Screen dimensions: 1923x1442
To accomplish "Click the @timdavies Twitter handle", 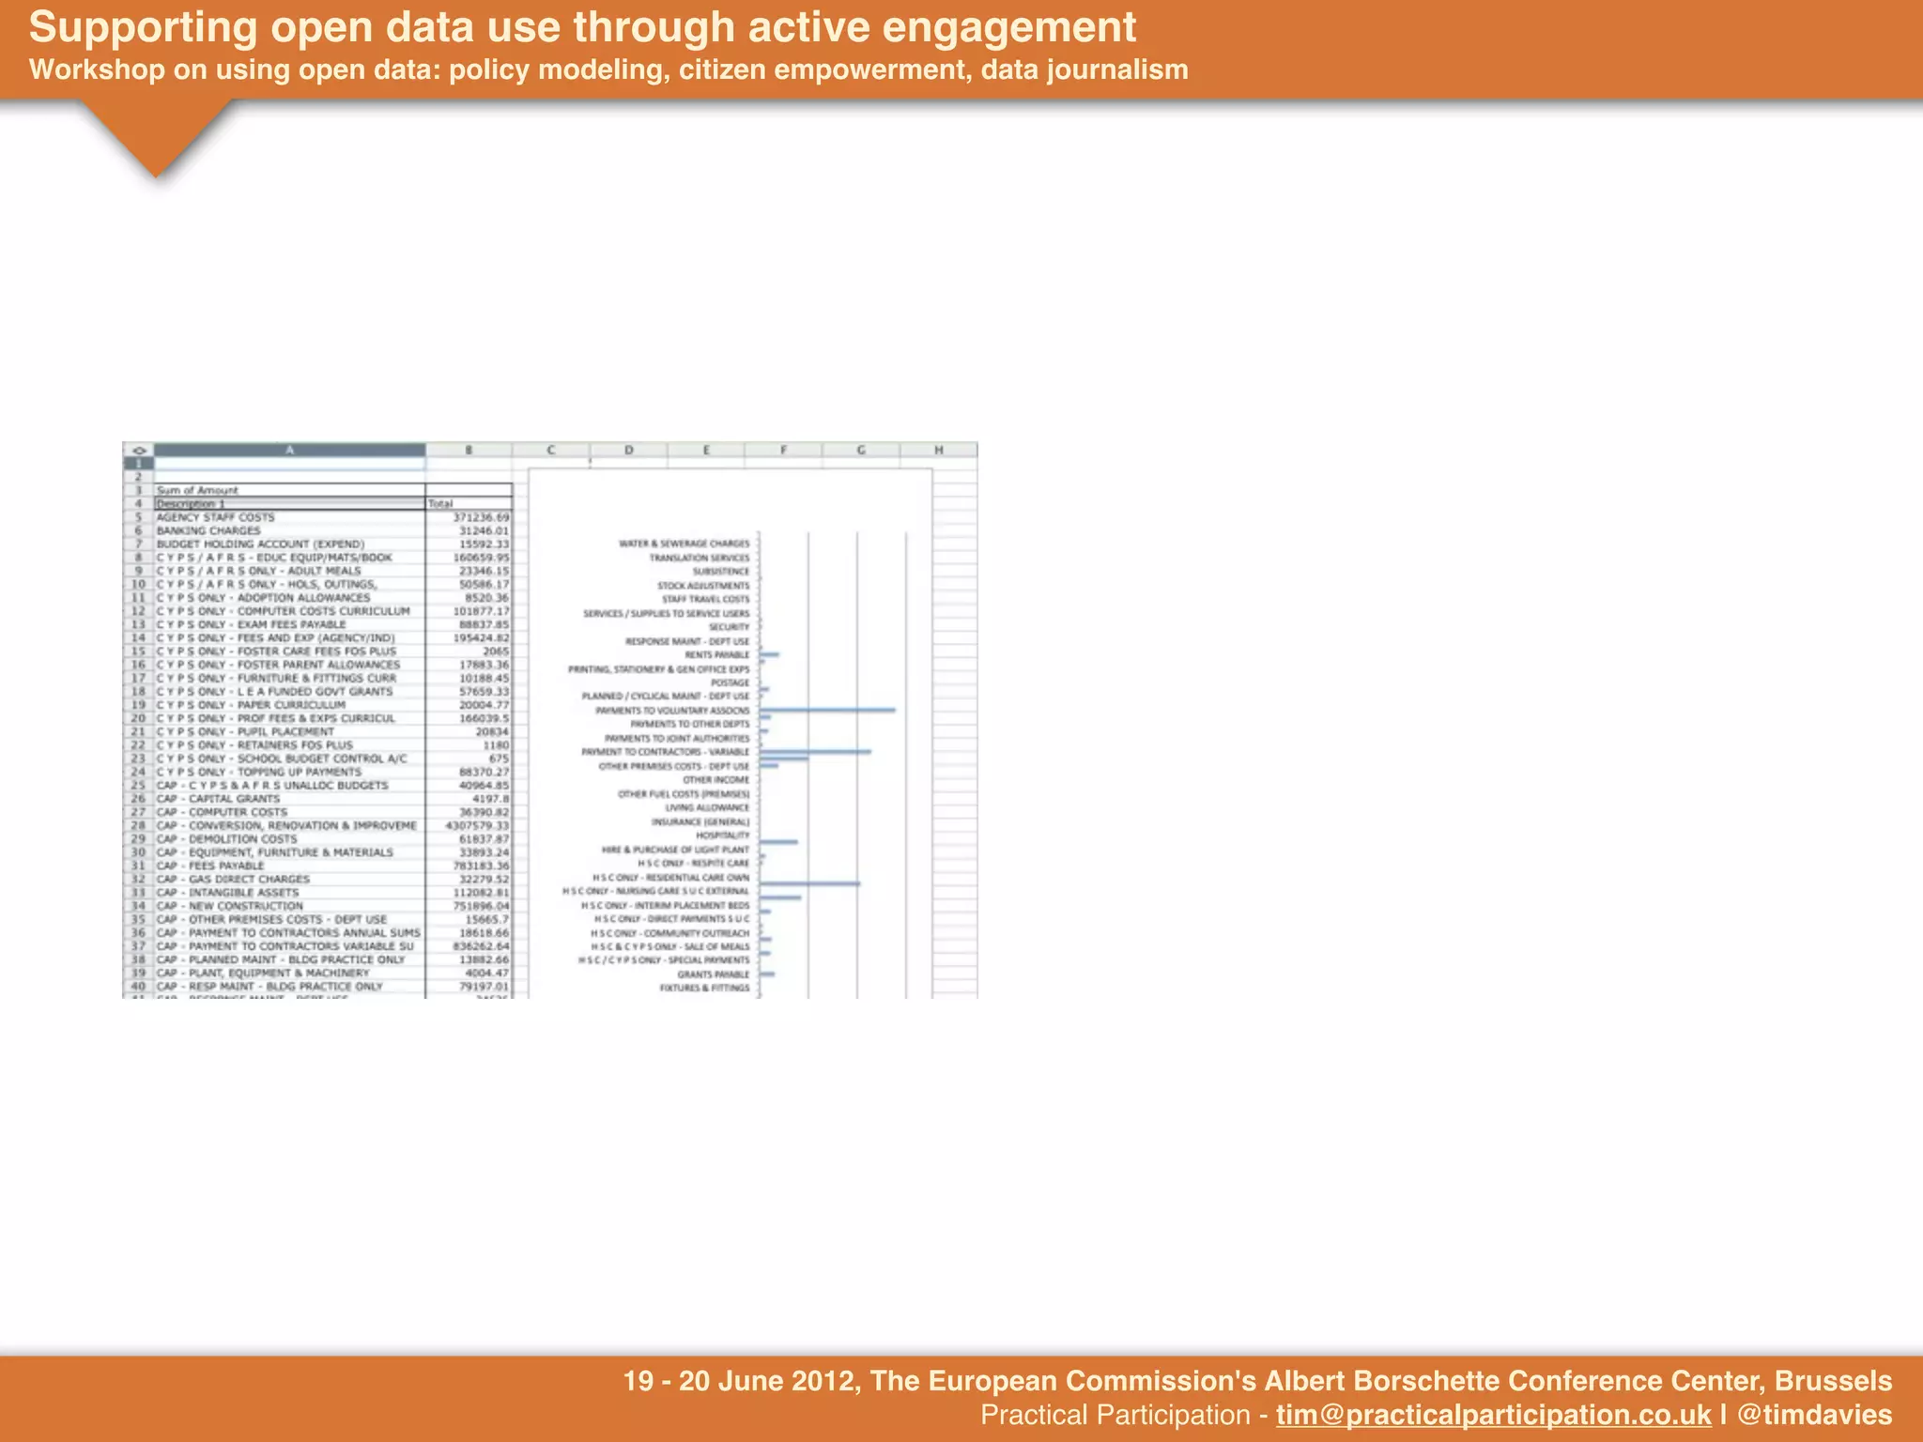I will pos(1814,1415).
